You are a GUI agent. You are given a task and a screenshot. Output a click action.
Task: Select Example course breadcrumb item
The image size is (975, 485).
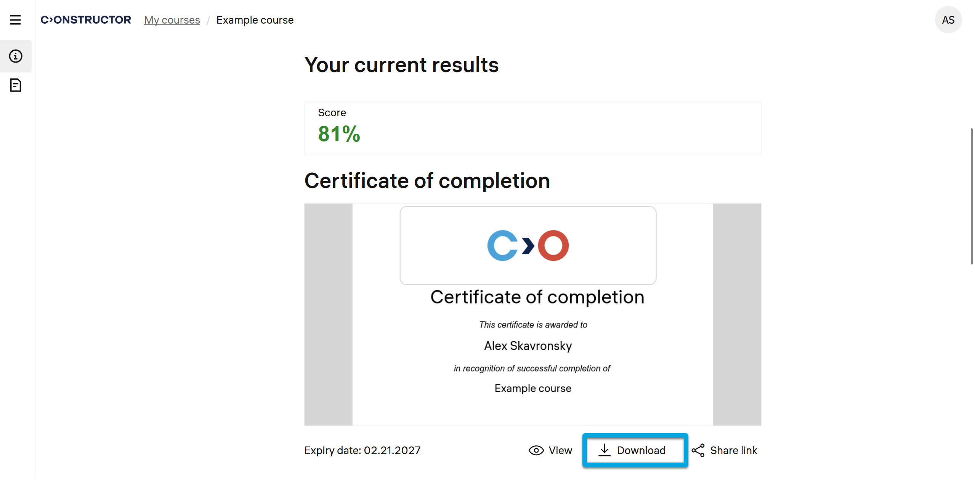(x=255, y=20)
